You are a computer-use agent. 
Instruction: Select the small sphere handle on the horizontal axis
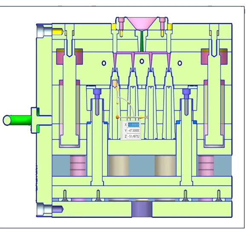129,117
